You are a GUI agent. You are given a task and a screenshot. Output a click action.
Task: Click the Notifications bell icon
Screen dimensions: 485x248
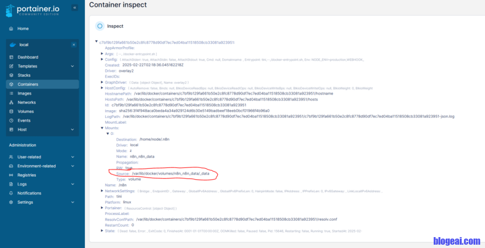coord(12,193)
